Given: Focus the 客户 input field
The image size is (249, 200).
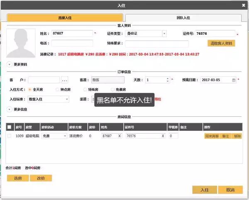Looking at the screenshot, I should (44, 80).
